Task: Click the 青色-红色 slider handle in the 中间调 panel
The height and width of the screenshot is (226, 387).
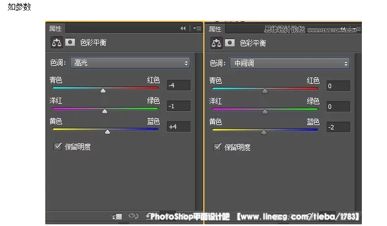Action: pyautogui.click(x=265, y=91)
